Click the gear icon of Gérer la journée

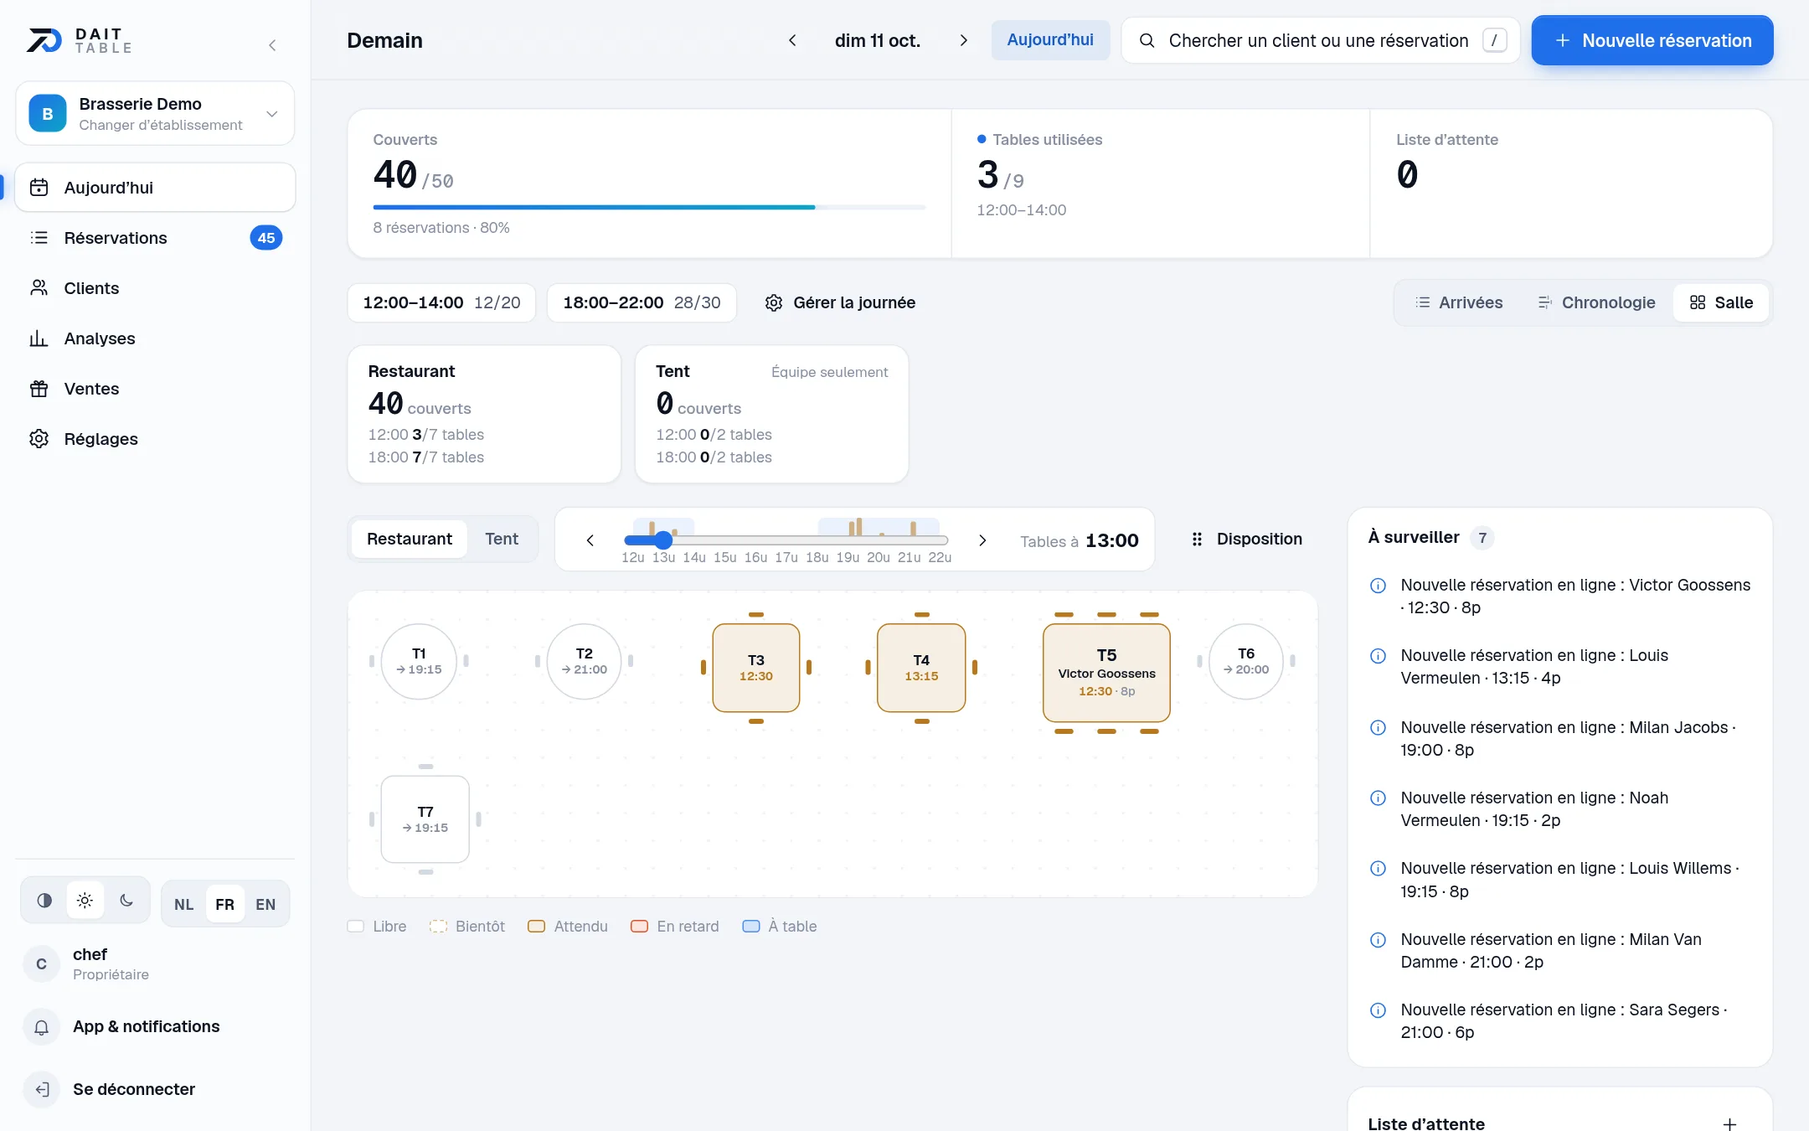pyautogui.click(x=774, y=302)
